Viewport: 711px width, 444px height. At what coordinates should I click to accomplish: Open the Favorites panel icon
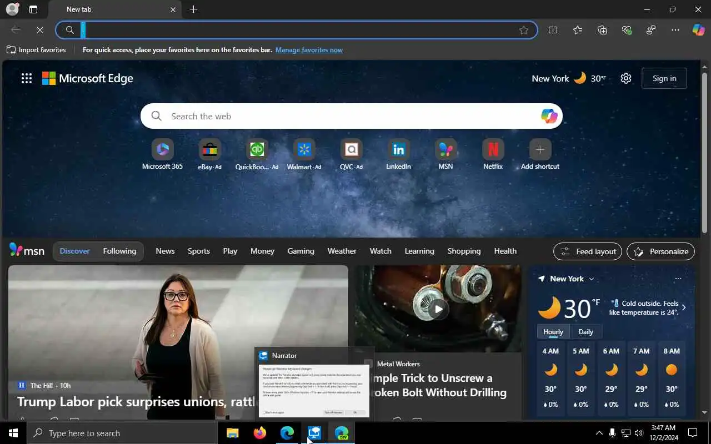pyautogui.click(x=578, y=30)
